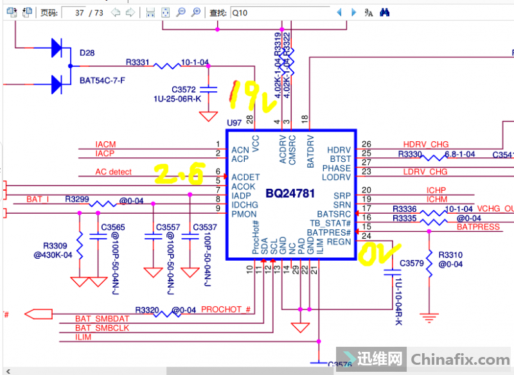Click the IACM net label
The image size is (514, 375).
tap(105, 144)
